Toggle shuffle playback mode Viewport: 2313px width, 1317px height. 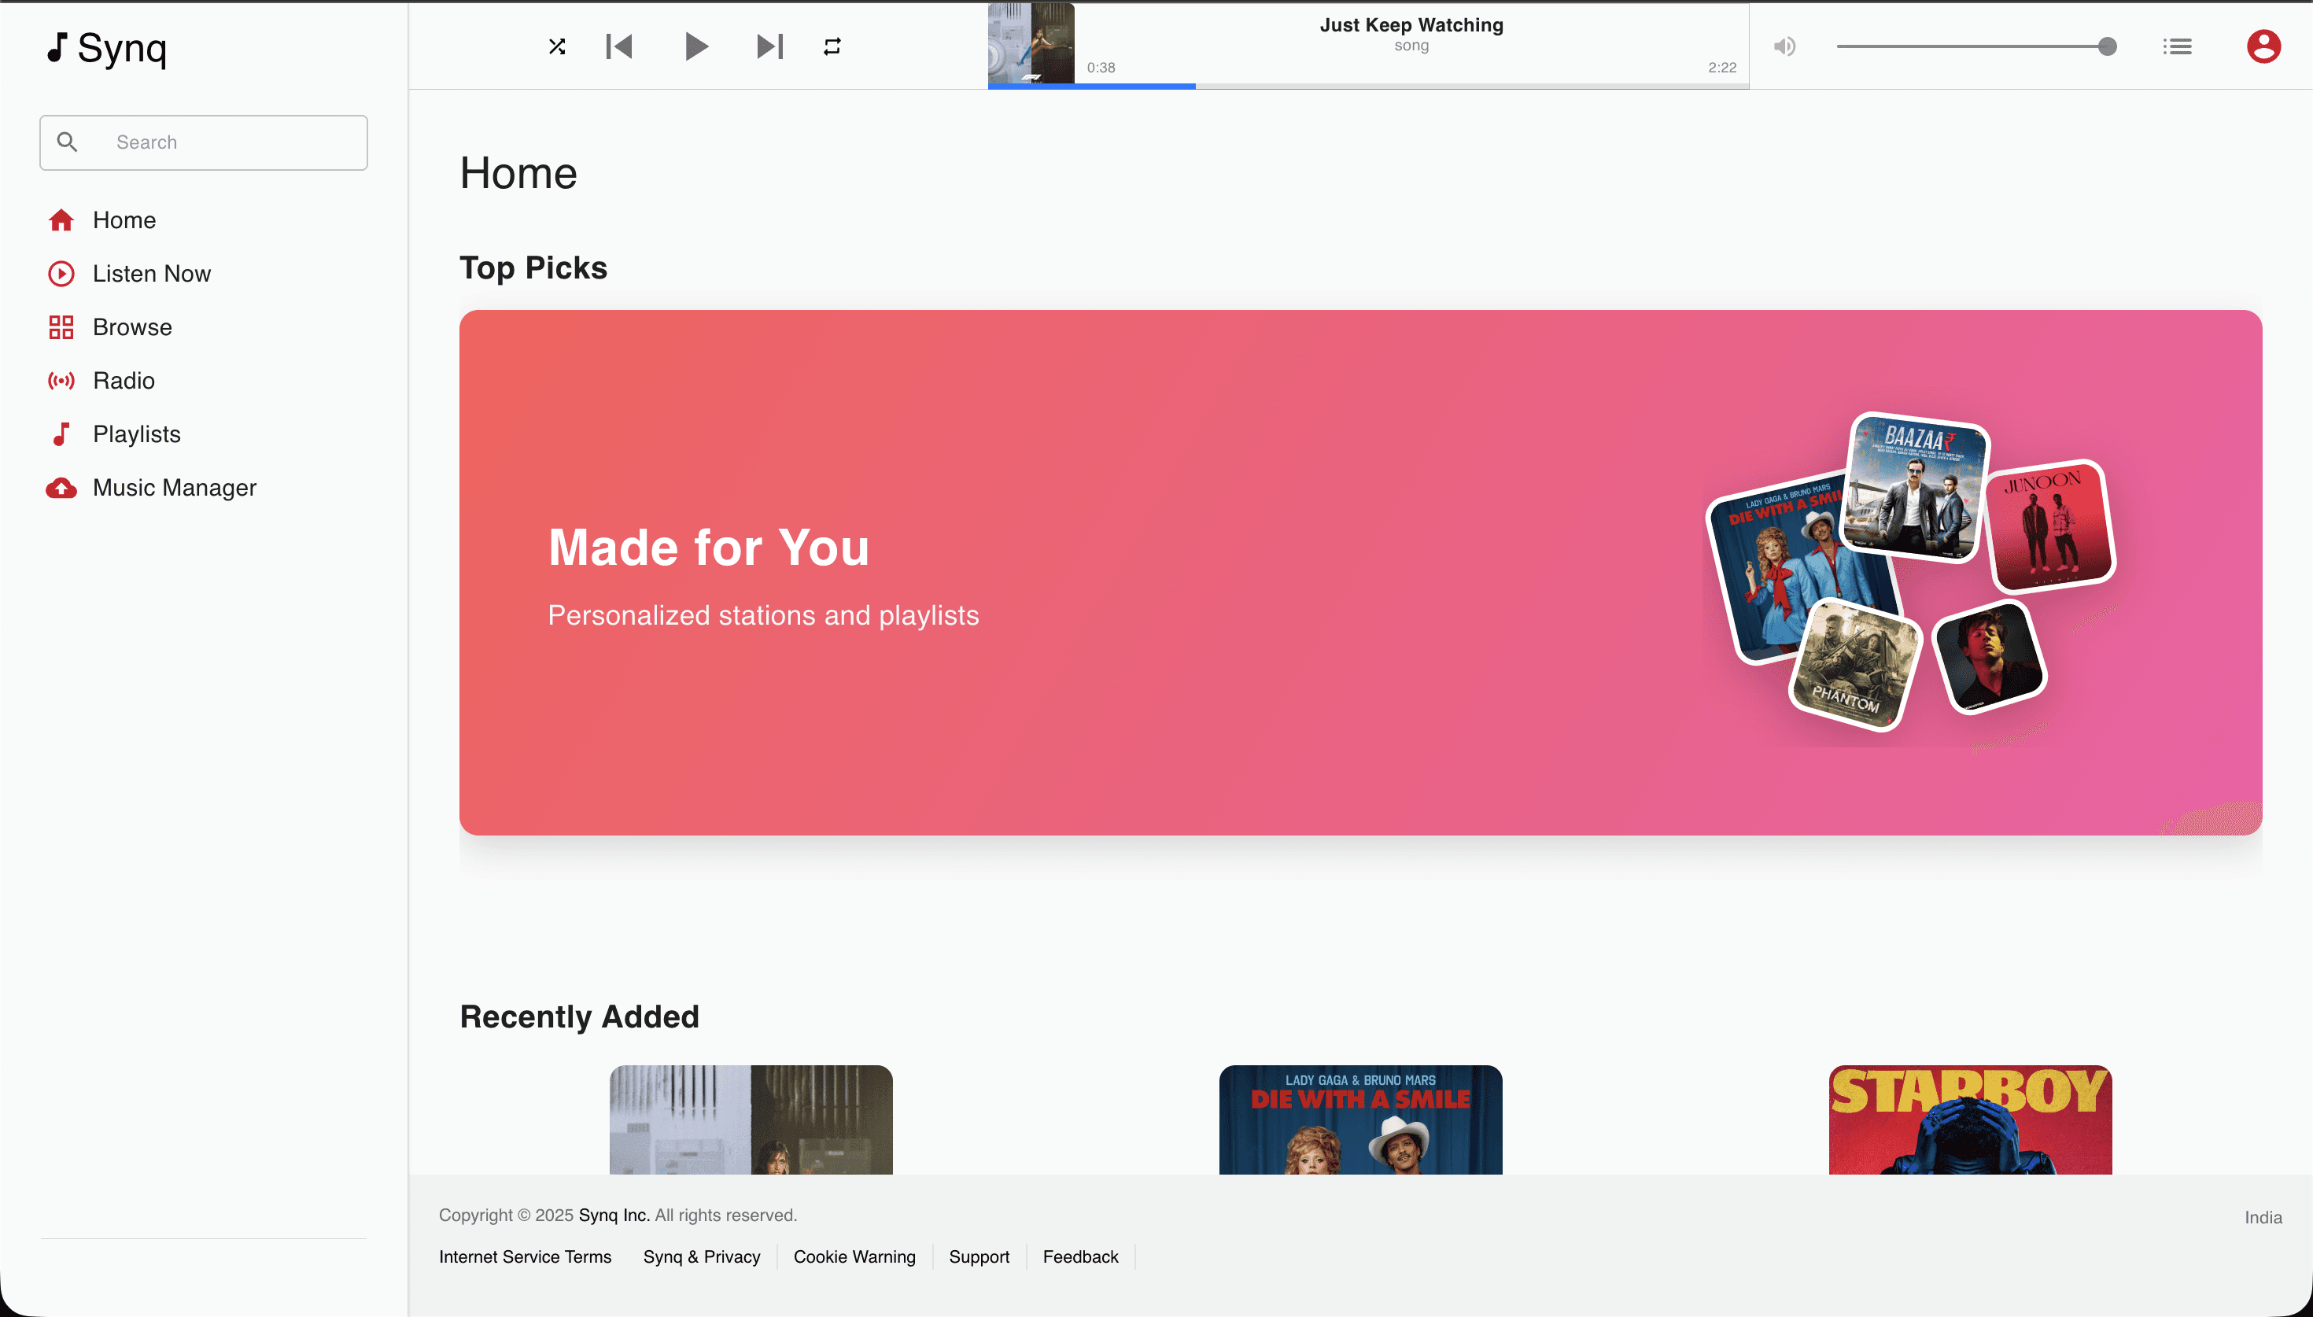[x=557, y=46]
